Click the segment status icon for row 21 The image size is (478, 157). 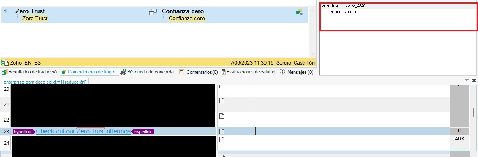(x=222, y=101)
